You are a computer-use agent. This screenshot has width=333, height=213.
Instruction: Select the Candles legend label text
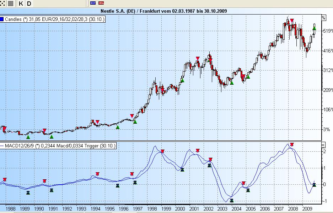pos(55,19)
